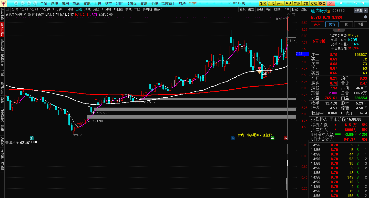Click the red bull logo icon
This screenshot has width=369, height=198.
click(4, 3)
